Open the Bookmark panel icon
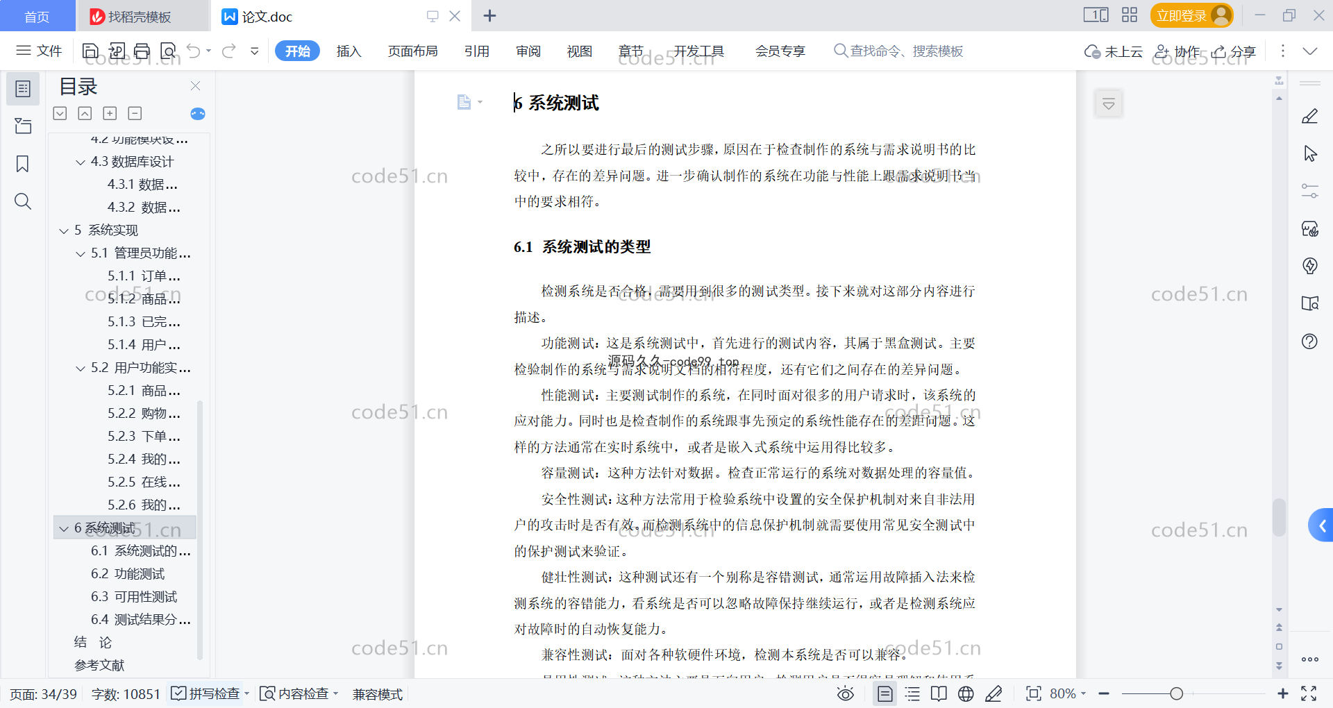The image size is (1333, 708). [x=23, y=164]
